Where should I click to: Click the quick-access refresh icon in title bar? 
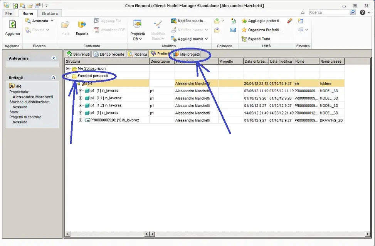pos(15,5)
